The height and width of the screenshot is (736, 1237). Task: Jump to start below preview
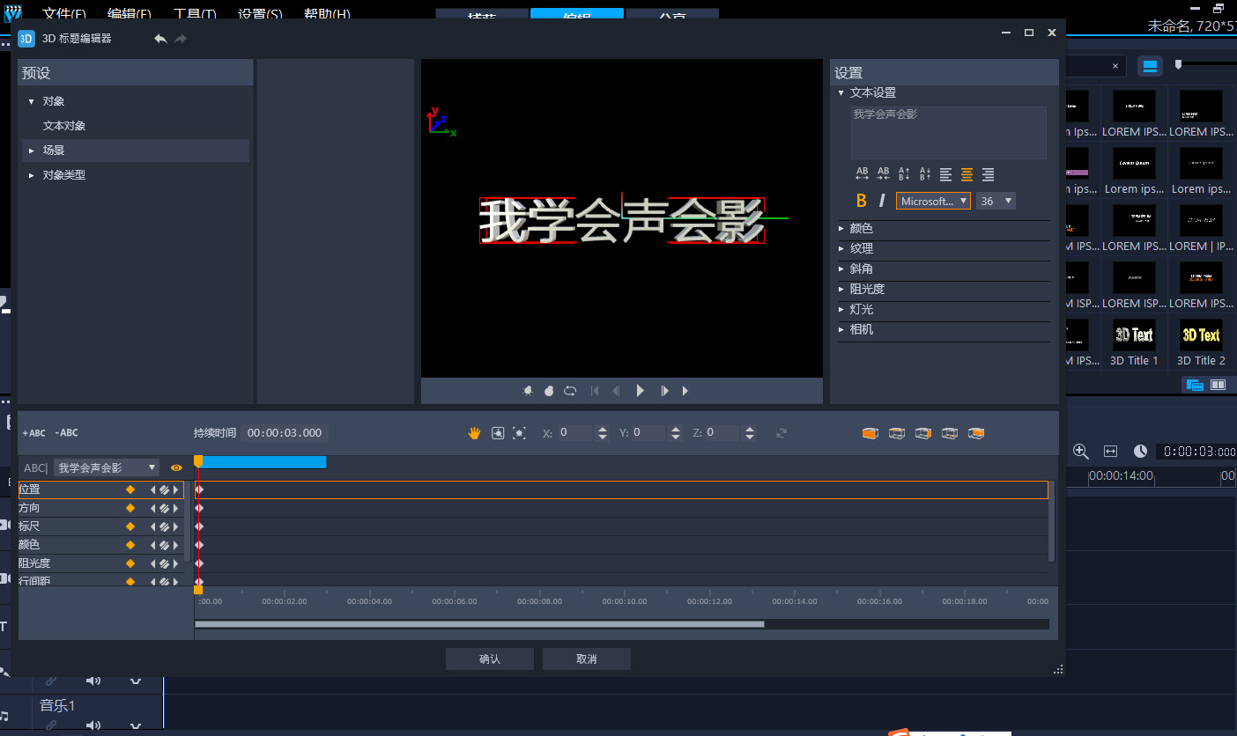tap(595, 391)
